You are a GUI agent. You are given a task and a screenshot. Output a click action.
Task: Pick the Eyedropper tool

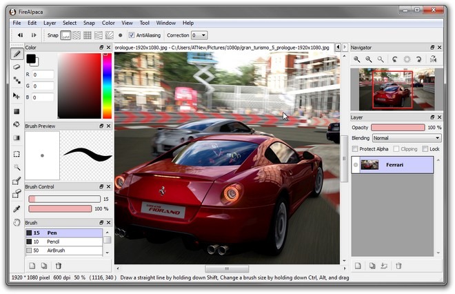coord(17,208)
